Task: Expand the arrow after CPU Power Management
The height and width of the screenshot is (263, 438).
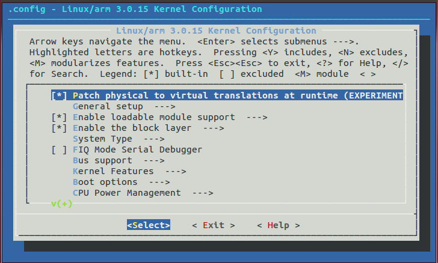Action: coord(202,193)
